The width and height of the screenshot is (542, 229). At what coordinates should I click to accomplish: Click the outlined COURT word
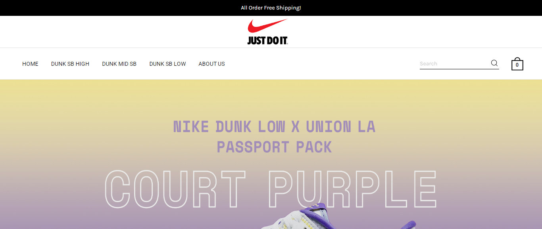[x=175, y=189]
